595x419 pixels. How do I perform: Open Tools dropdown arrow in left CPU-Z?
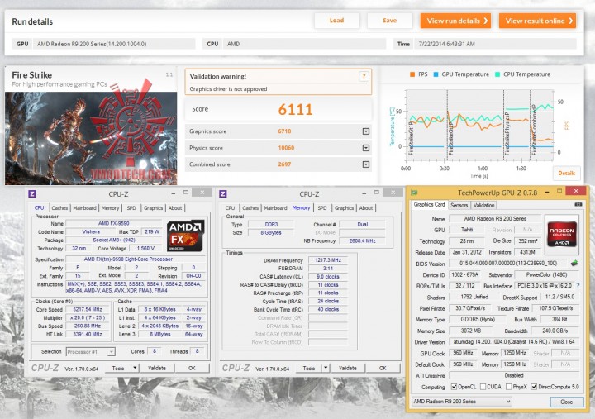(135, 368)
